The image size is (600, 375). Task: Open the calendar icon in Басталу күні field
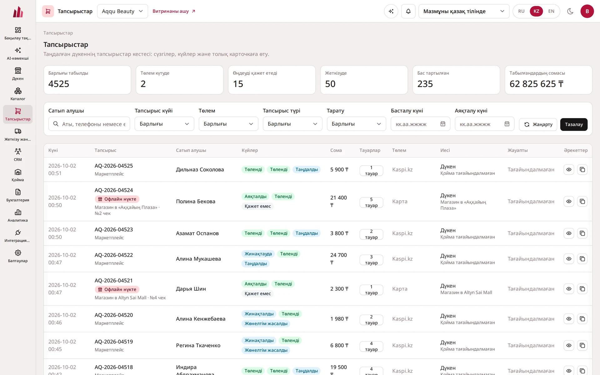click(x=443, y=124)
